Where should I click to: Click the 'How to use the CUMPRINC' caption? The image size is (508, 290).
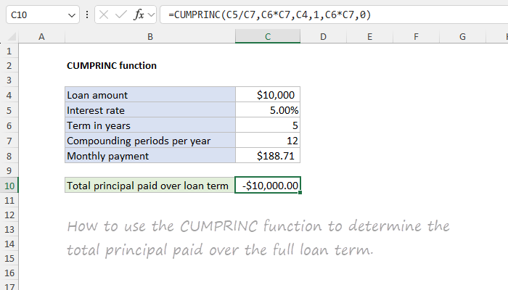258,238
